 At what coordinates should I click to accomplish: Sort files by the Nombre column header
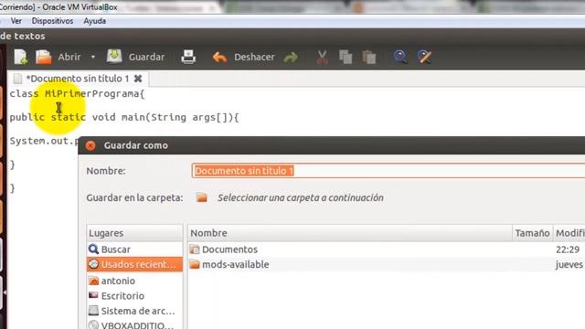350,233
